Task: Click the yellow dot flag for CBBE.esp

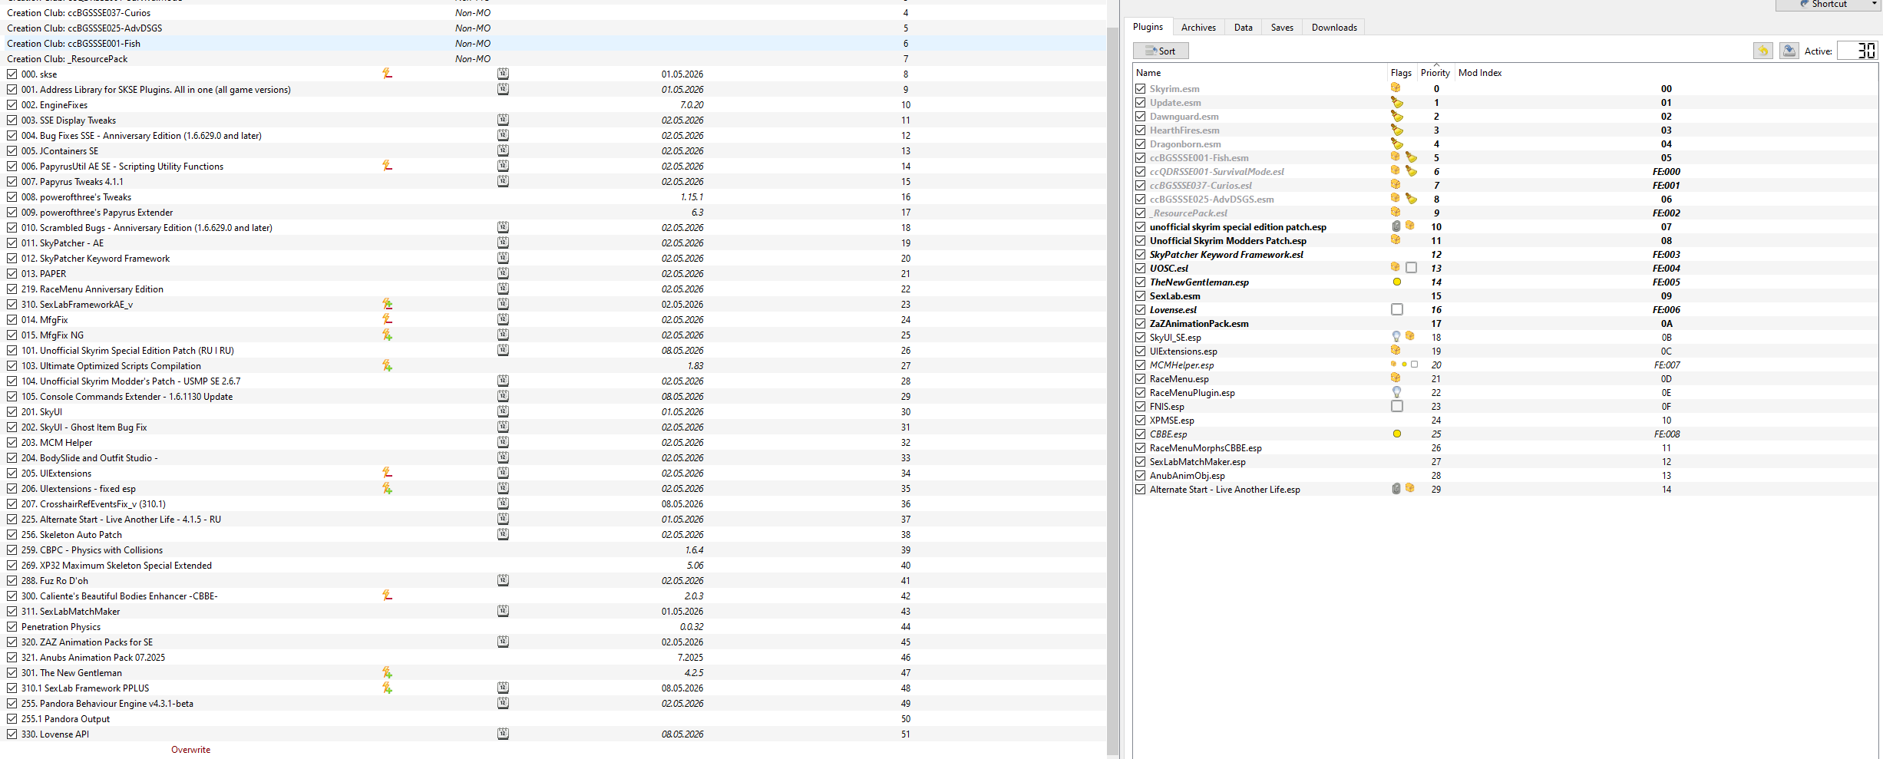Action: coord(1396,434)
